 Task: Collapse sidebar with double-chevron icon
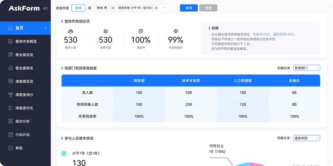click(46, 9)
